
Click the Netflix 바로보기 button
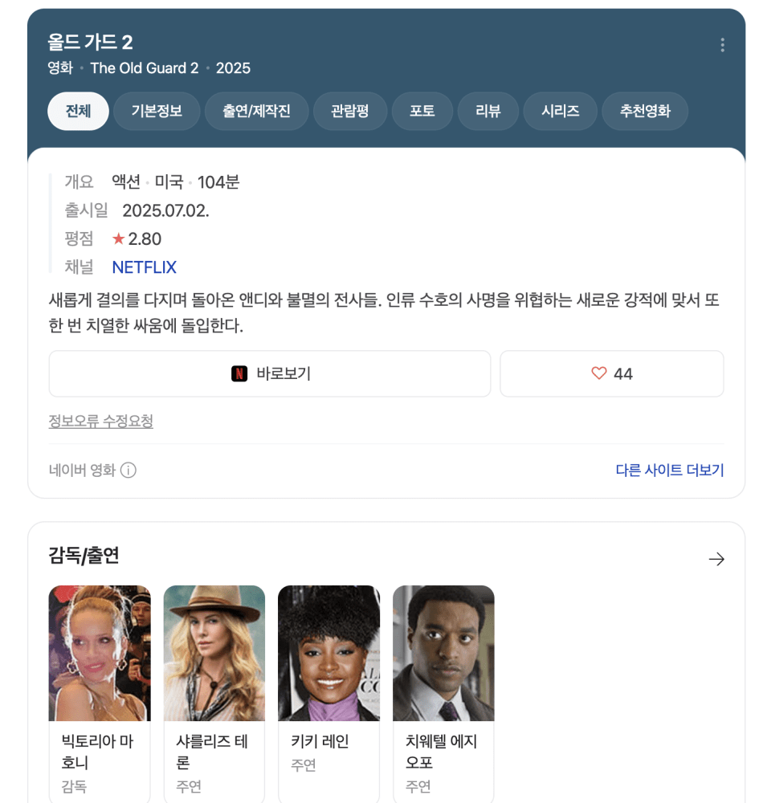point(270,373)
